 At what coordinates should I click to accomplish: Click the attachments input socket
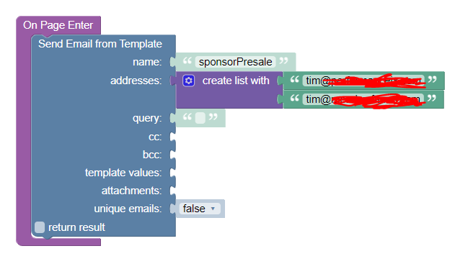173,191
